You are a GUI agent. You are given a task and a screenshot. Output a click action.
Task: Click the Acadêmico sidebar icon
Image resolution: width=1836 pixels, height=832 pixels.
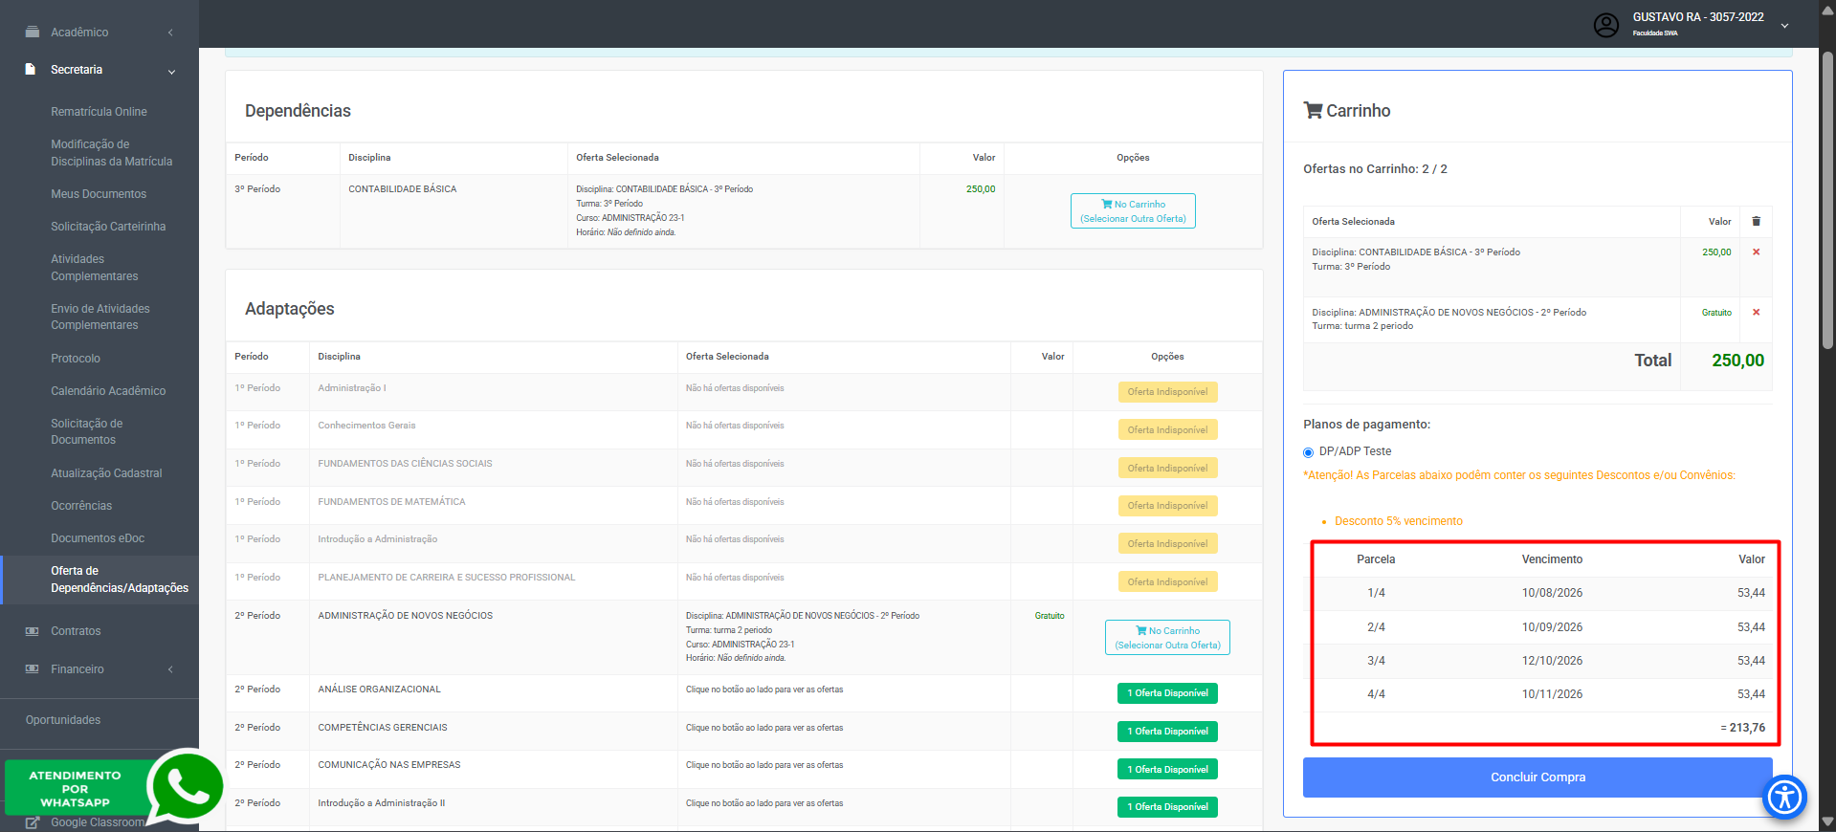click(x=33, y=32)
